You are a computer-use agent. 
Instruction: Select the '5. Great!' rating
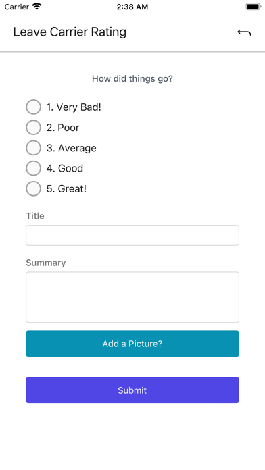pyautogui.click(x=33, y=188)
